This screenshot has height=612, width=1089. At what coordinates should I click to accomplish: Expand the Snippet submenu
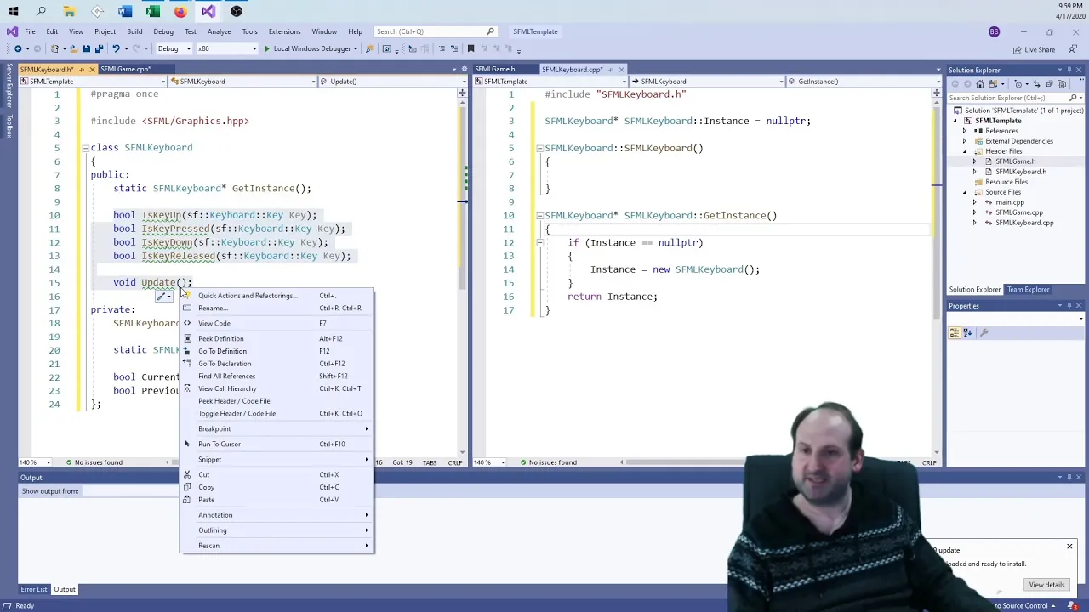[277, 460]
